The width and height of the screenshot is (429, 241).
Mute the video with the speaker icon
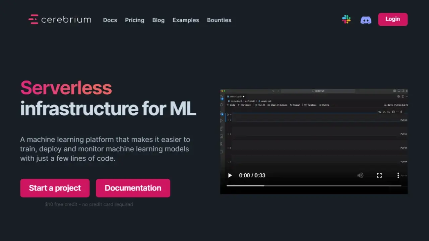coord(360,175)
